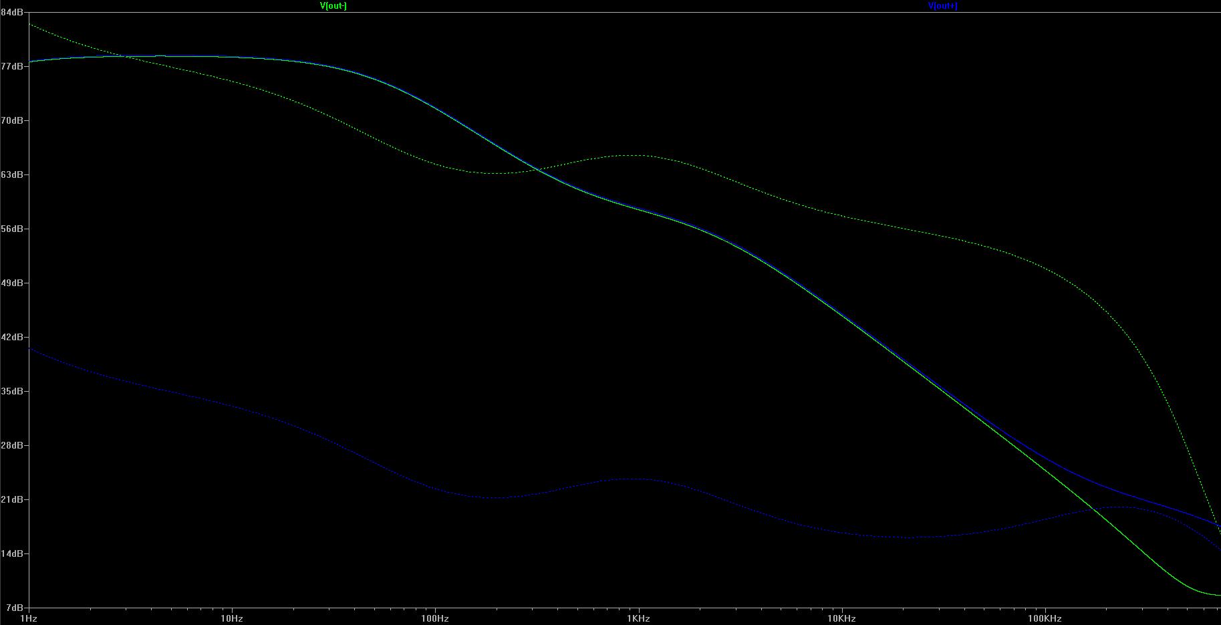
Task: Click the 42dB vertical axis label
Action: coord(11,338)
